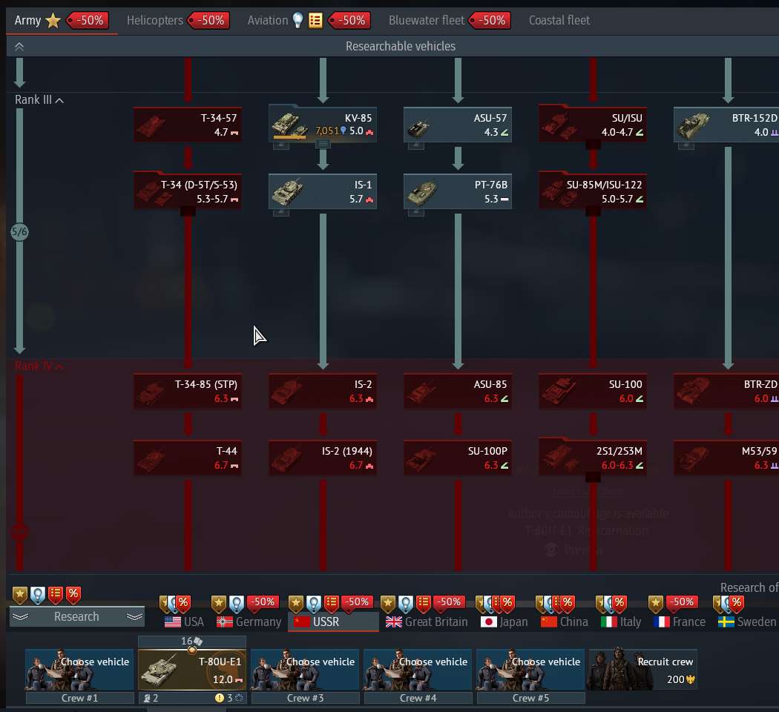
Task: Select the T-44 vehicle card
Action: click(x=188, y=458)
